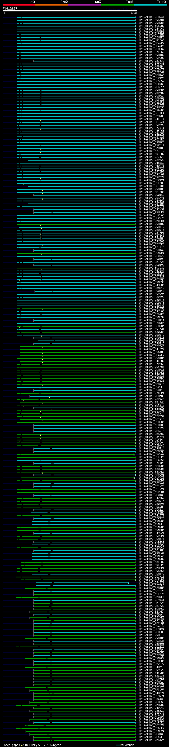Click the purple ~60% identity legend bar
Screen dimensions: 169x747
[x=84, y=5]
